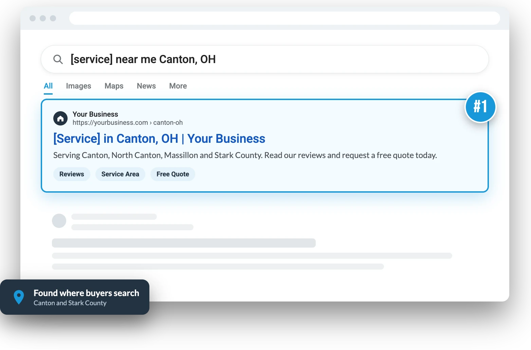Switch to the Images tab
Screen dimensions: 531x350
[78, 86]
